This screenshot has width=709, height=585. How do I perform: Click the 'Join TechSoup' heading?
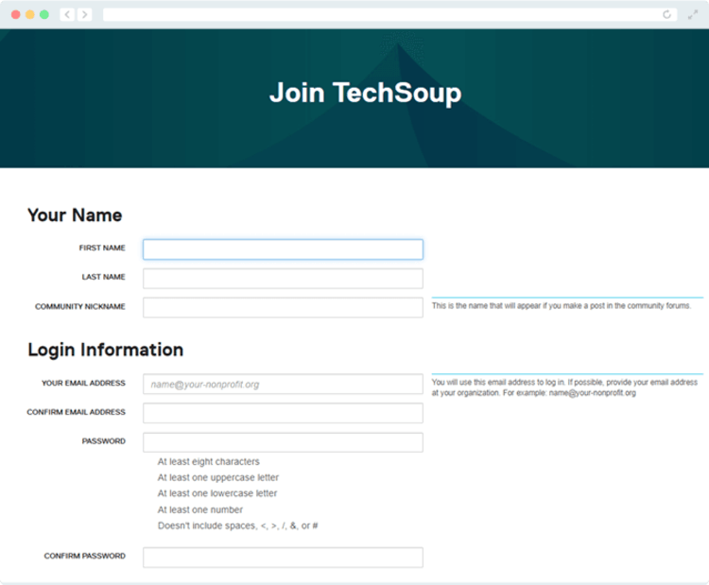coord(365,93)
